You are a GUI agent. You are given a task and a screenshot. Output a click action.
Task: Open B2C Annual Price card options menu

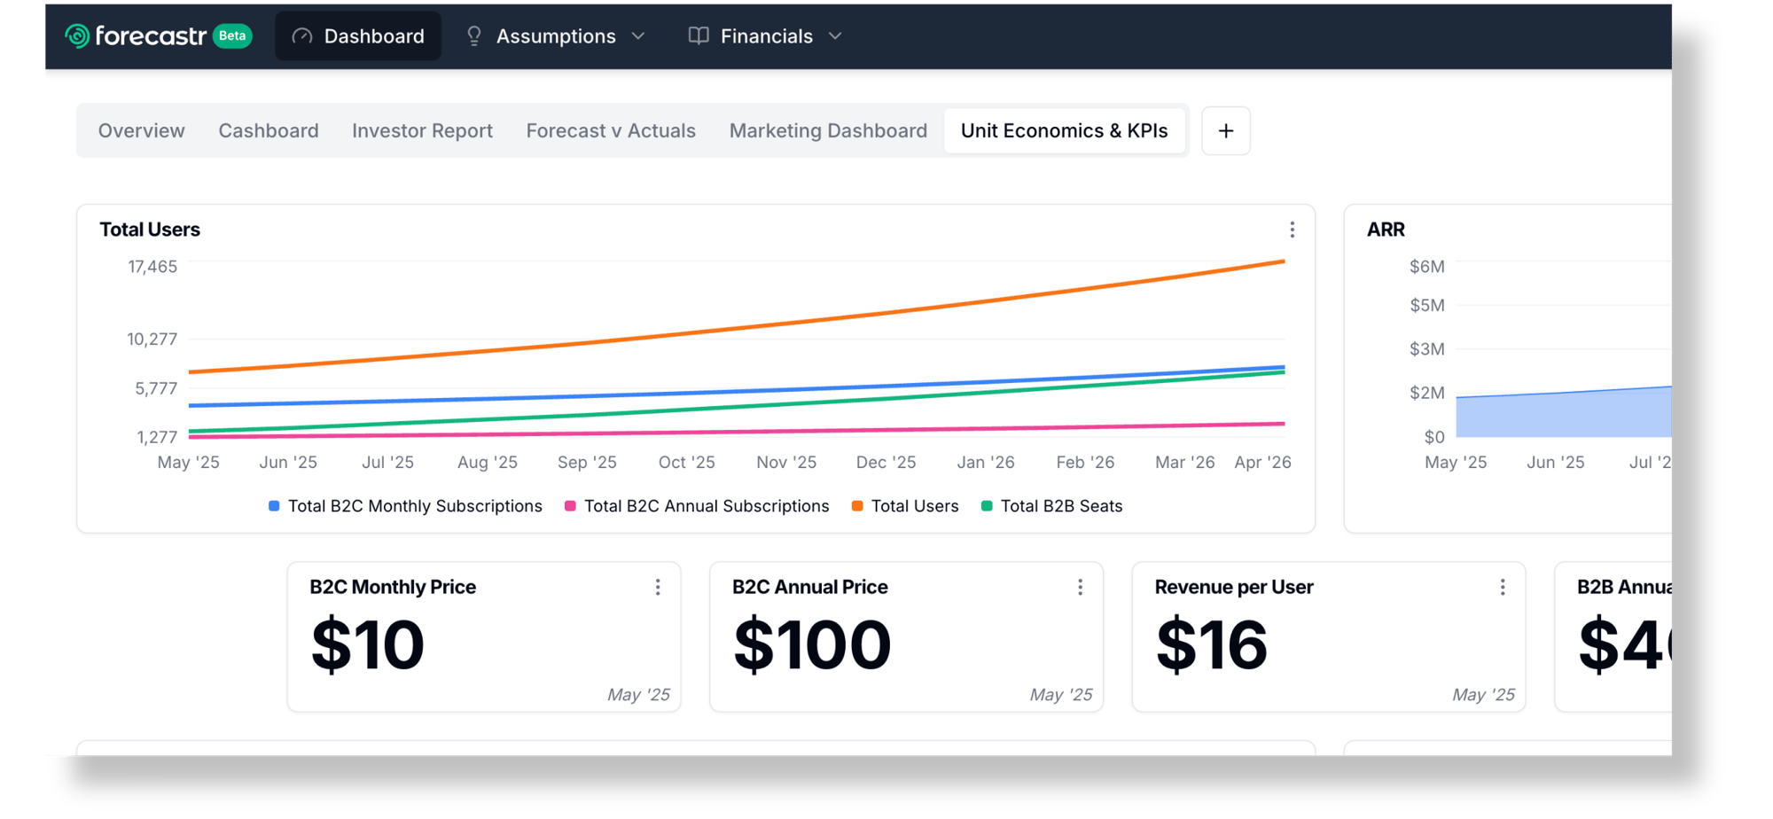click(1081, 588)
